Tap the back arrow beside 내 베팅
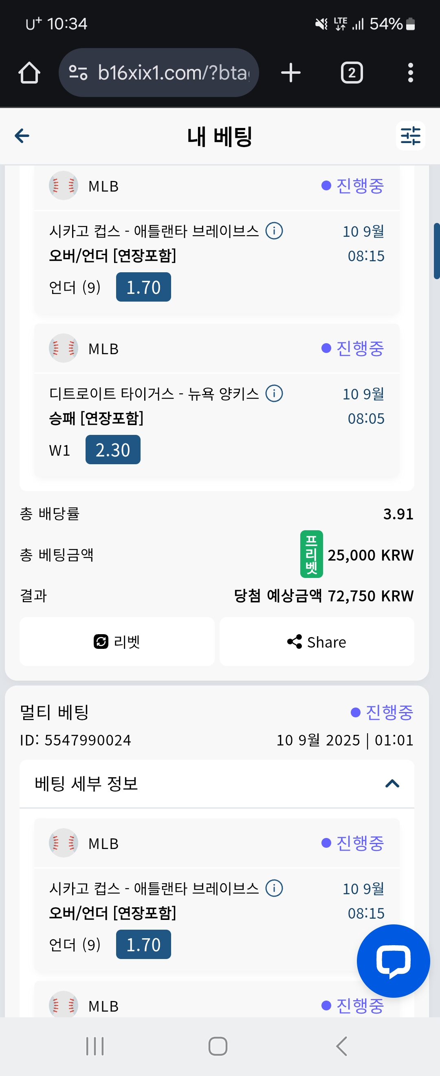The width and height of the screenshot is (440, 1076). click(22, 136)
